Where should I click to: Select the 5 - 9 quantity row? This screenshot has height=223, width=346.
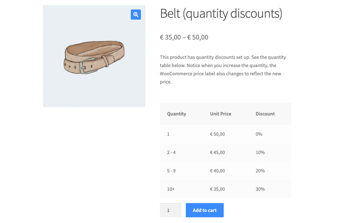tap(171, 171)
